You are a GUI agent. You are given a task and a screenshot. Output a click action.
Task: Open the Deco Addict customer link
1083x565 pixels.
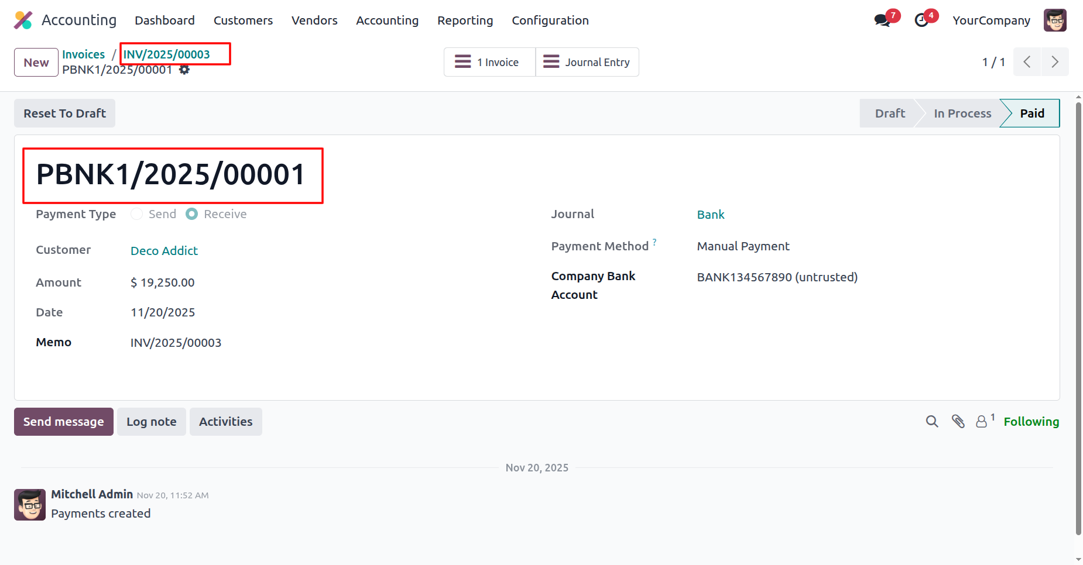164,251
